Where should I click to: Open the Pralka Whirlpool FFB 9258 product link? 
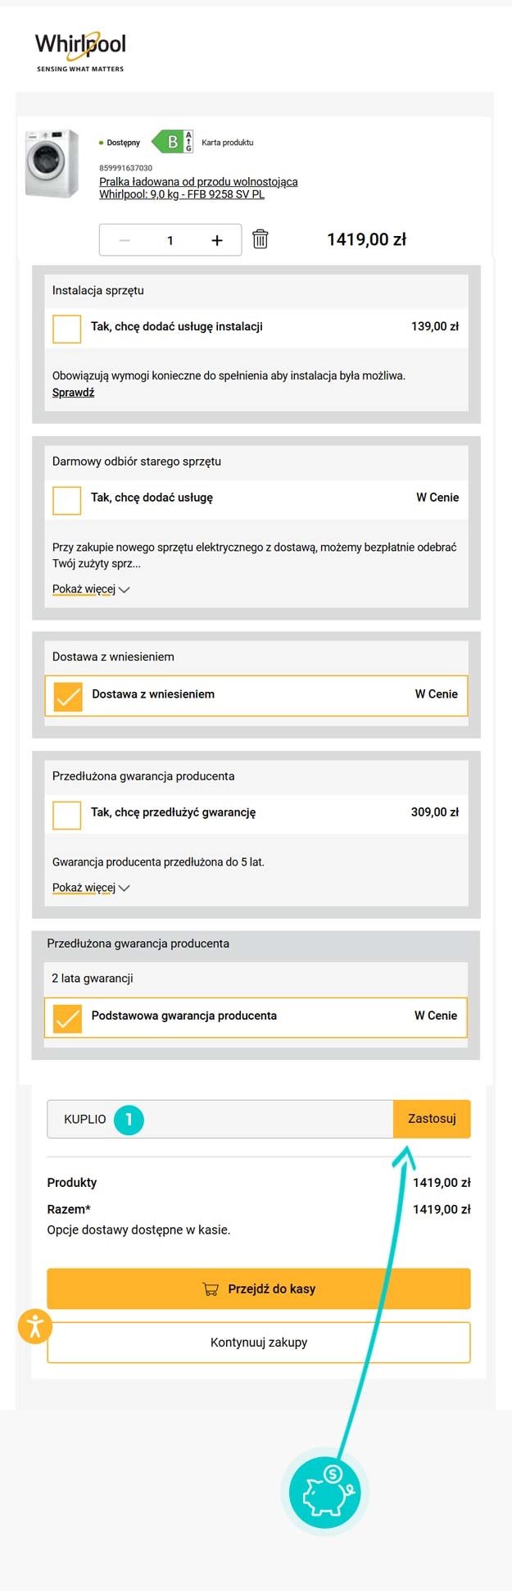[199, 187]
